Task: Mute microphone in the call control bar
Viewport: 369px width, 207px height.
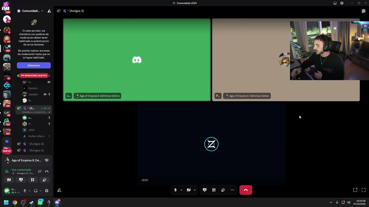Action: point(175,190)
